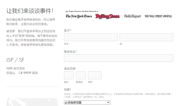The width and height of the screenshot is (179, 106).
Task: Click the map thumbnail below the address
Action: pos(32,102)
